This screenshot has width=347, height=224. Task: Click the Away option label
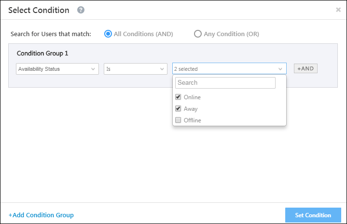click(x=191, y=109)
